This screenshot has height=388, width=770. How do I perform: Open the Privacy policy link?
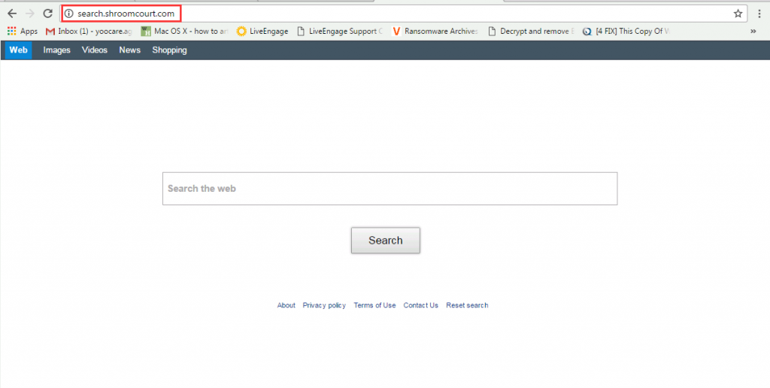pos(324,305)
